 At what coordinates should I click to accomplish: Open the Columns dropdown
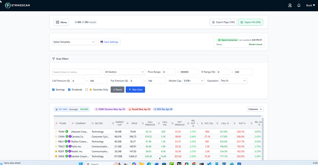pyautogui.click(x=255, y=109)
